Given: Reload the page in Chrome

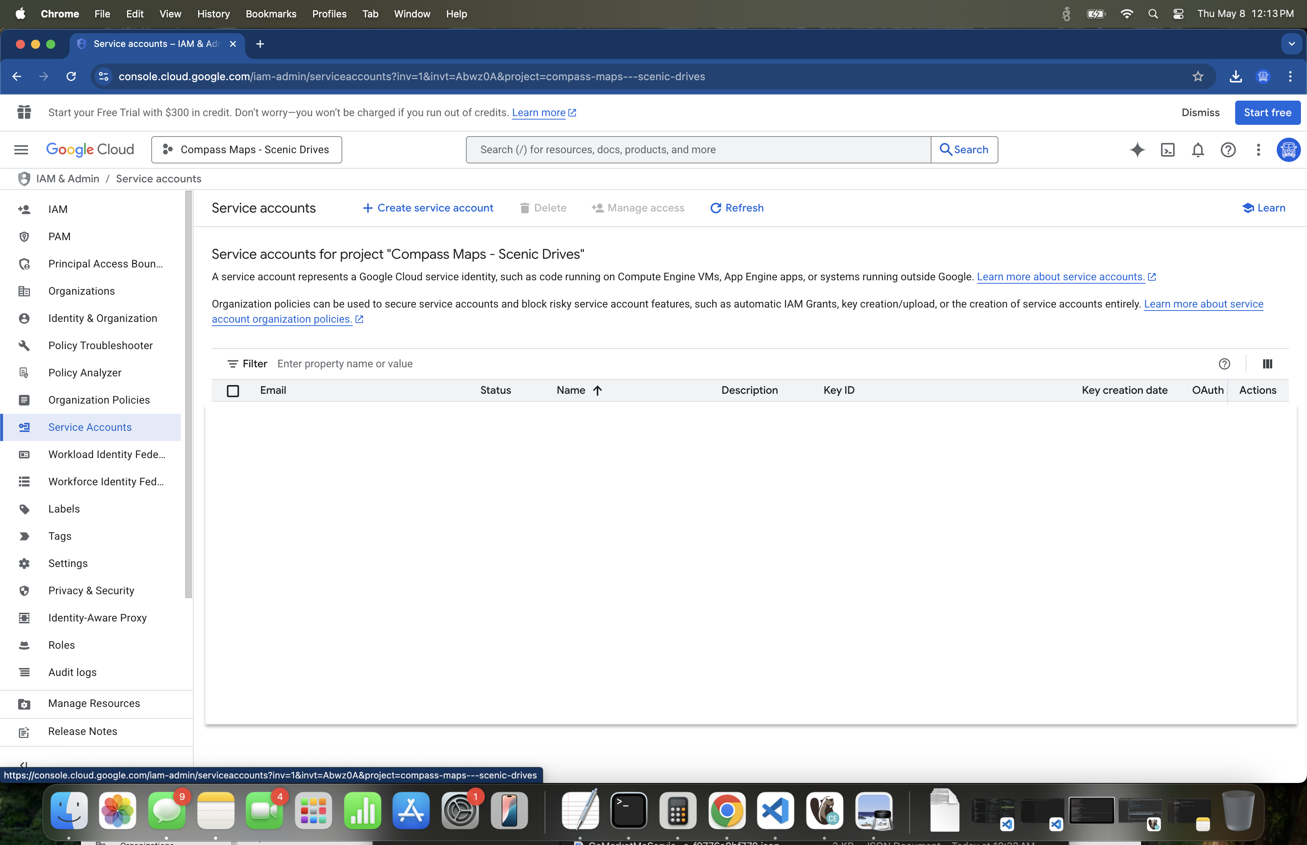Looking at the screenshot, I should [x=71, y=76].
